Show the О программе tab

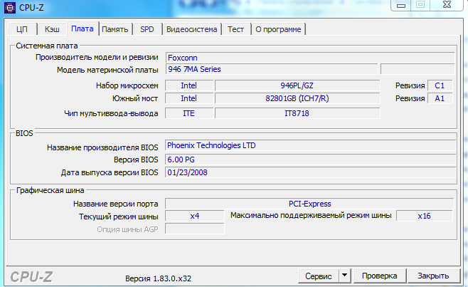click(x=278, y=29)
